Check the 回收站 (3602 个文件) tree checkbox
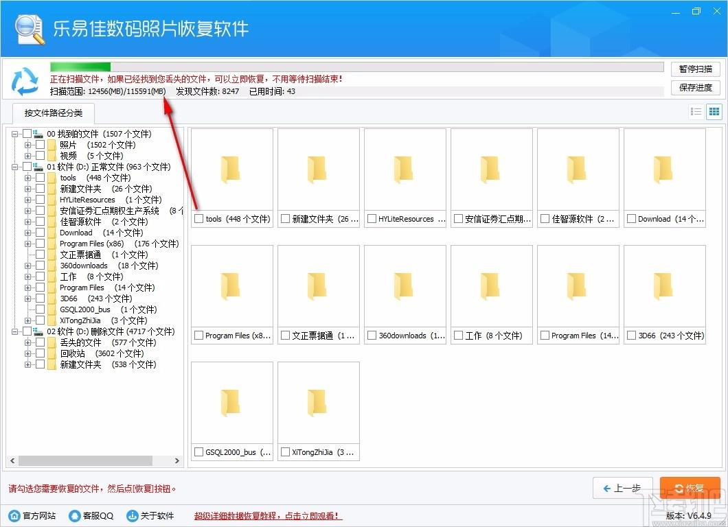 coord(41,353)
